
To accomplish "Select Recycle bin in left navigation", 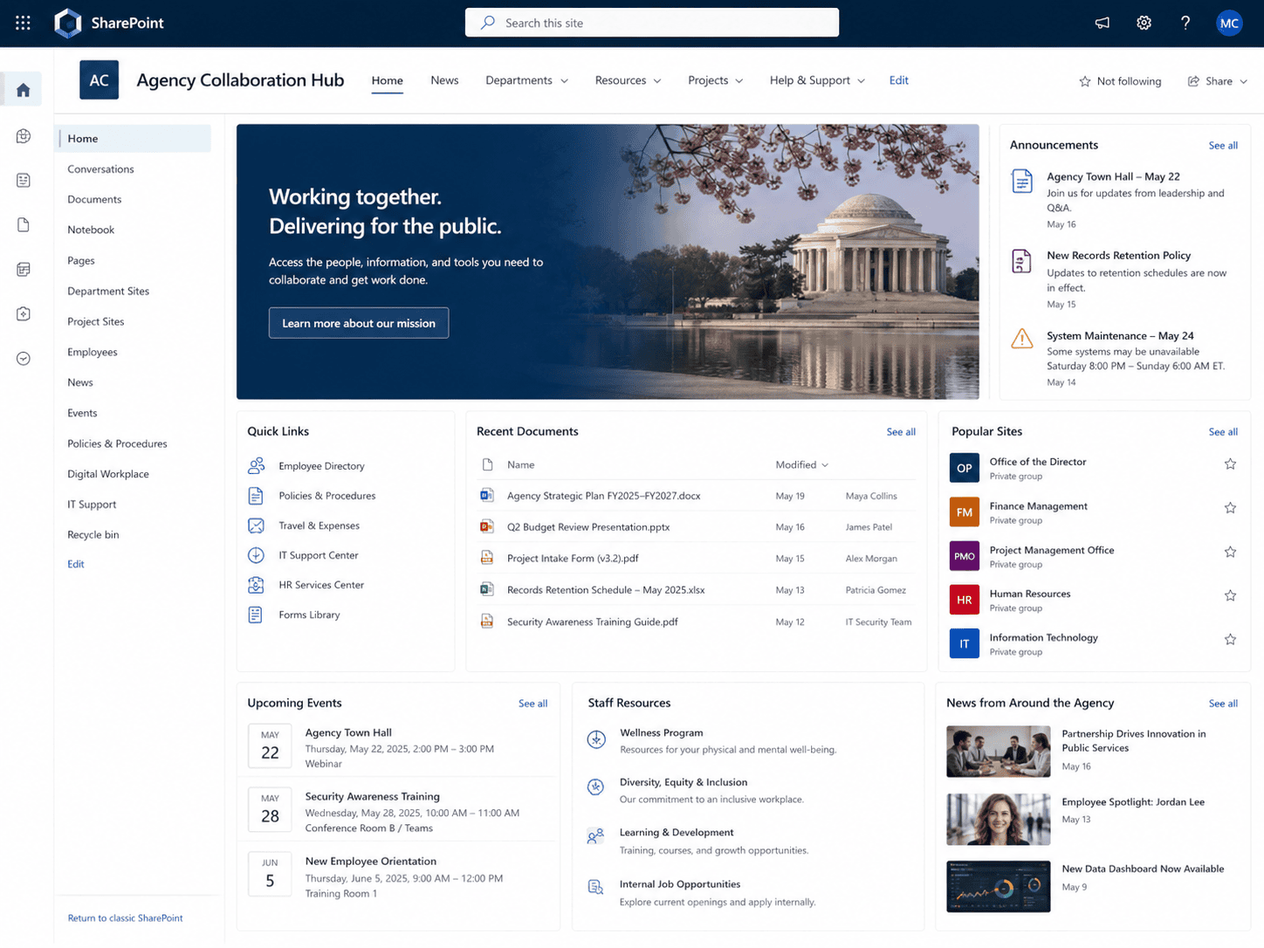I will pyautogui.click(x=93, y=534).
